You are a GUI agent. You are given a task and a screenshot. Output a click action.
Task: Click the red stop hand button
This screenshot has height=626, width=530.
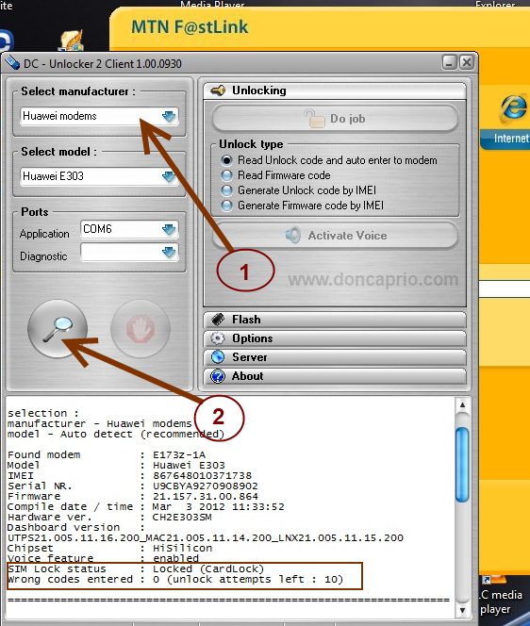pyautogui.click(x=141, y=329)
